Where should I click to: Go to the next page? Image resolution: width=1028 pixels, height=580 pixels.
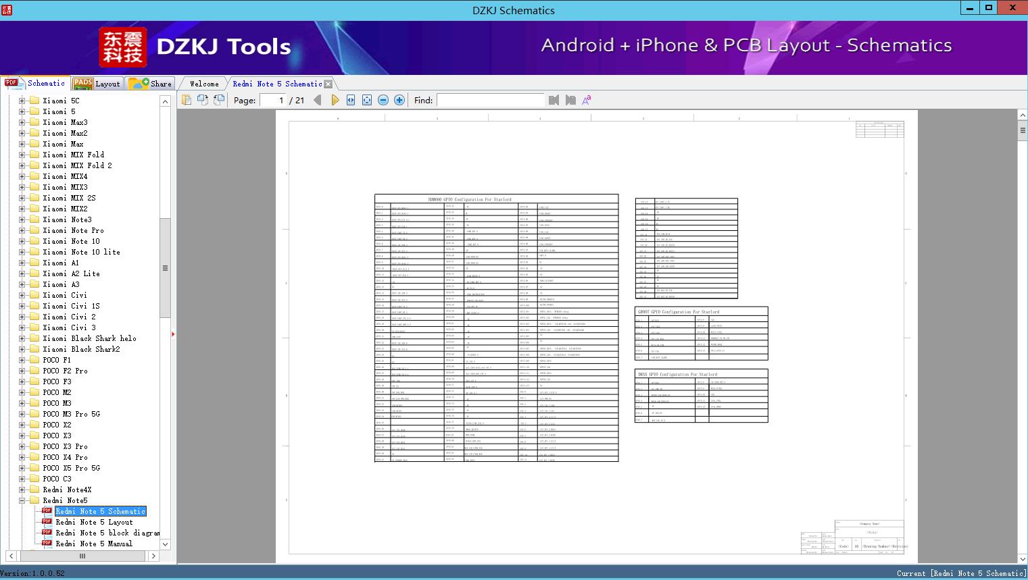pyautogui.click(x=335, y=100)
